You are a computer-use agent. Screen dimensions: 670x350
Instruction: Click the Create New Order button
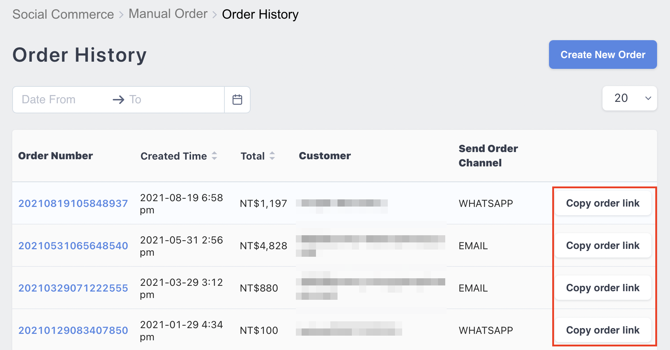pos(603,55)
